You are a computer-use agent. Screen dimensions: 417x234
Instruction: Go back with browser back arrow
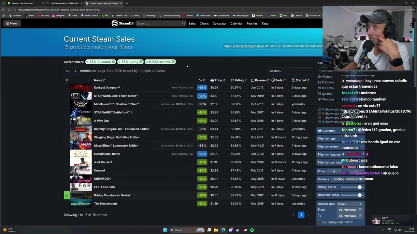pos(3,10)
